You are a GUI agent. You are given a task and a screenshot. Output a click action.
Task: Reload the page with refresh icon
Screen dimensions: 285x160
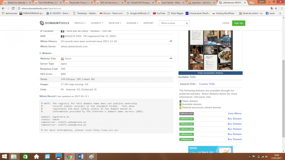click(x=13, y=8)
